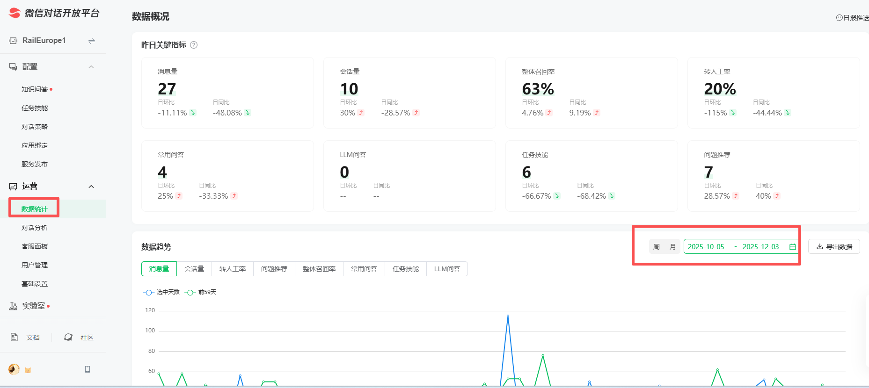869x388 pixels.
Task: Open the 常用问答 trend tab
Action: point(364,269)
